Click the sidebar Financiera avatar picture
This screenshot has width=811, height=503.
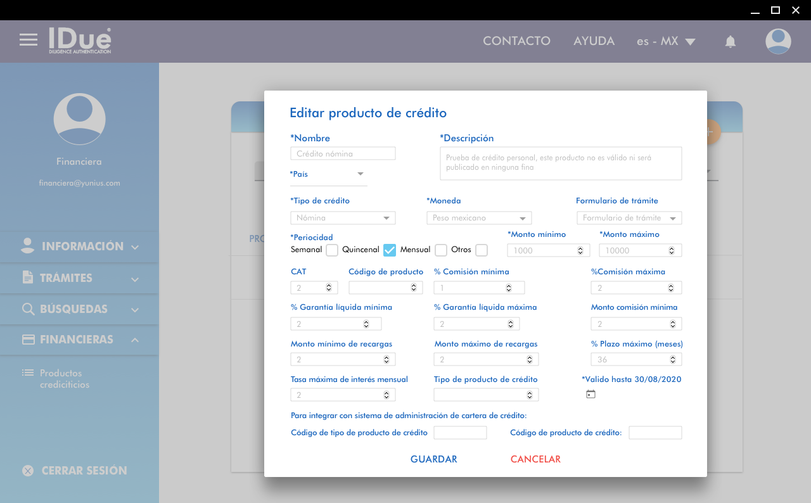(x=79, y=119)
